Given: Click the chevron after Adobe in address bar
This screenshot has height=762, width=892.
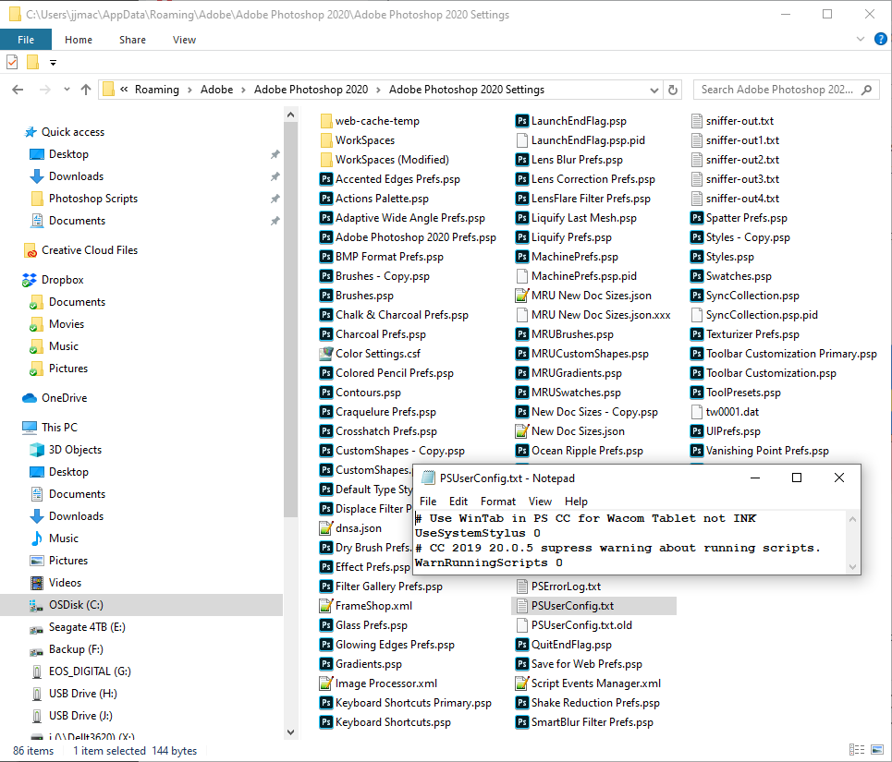Looking at the screenshot, I should point(243,90).
